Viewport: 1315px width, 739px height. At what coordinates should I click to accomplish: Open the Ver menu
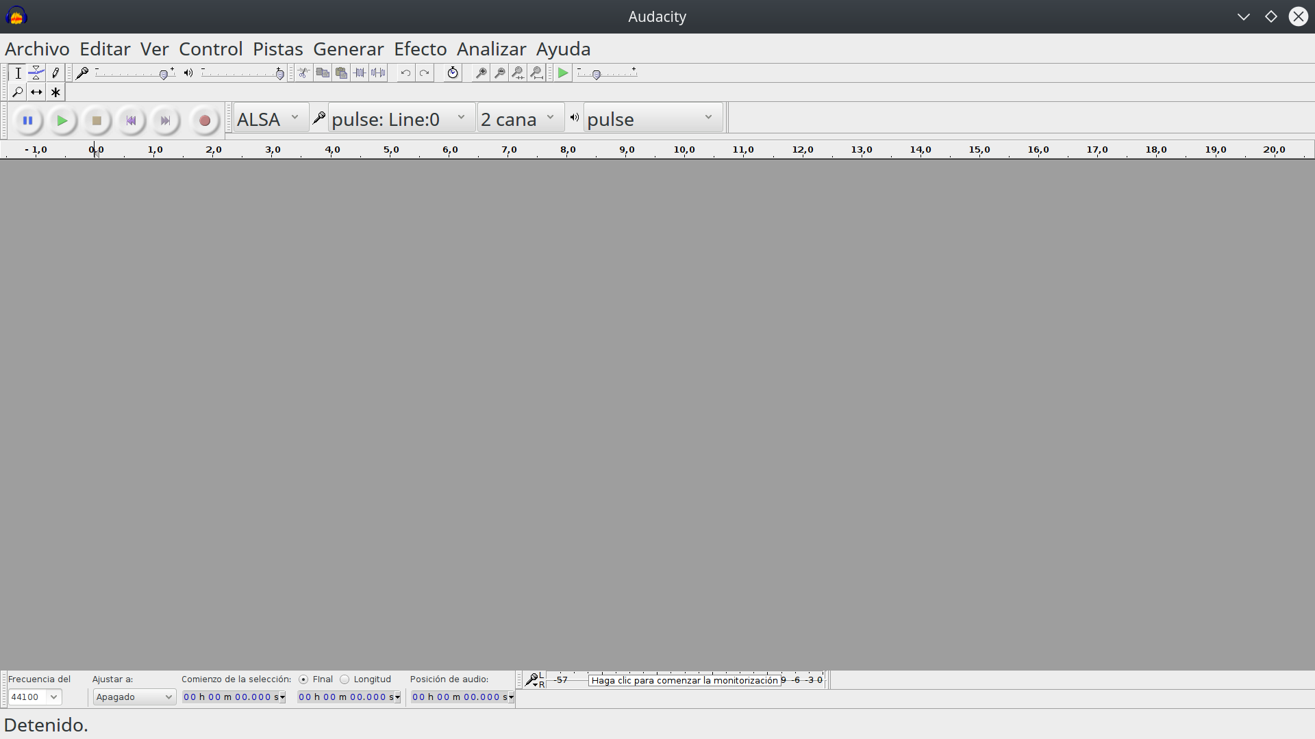point(154,49)
